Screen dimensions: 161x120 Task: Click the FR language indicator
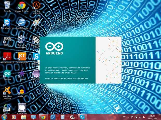click(x=124, y=117)
